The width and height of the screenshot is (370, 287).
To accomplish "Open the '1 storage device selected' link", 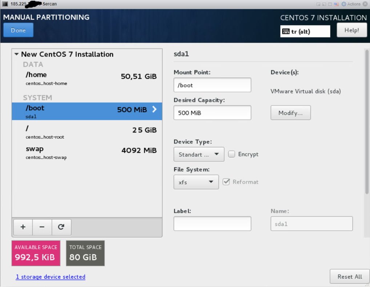I will [51, 276].
